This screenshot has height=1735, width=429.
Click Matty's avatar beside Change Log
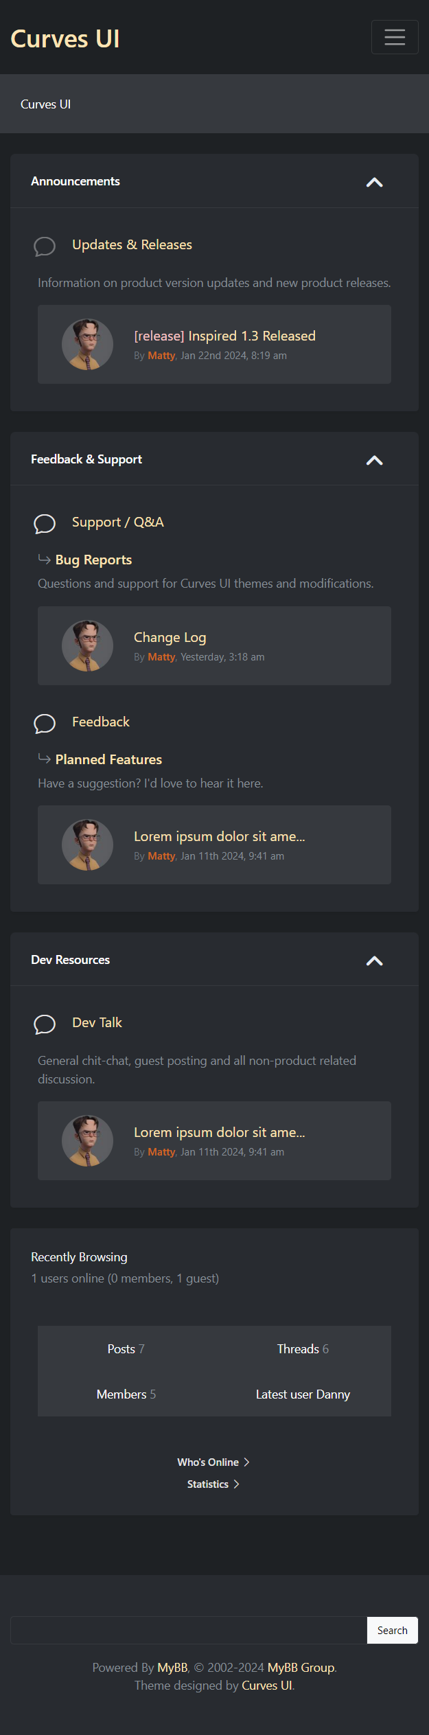pos(87,646)
